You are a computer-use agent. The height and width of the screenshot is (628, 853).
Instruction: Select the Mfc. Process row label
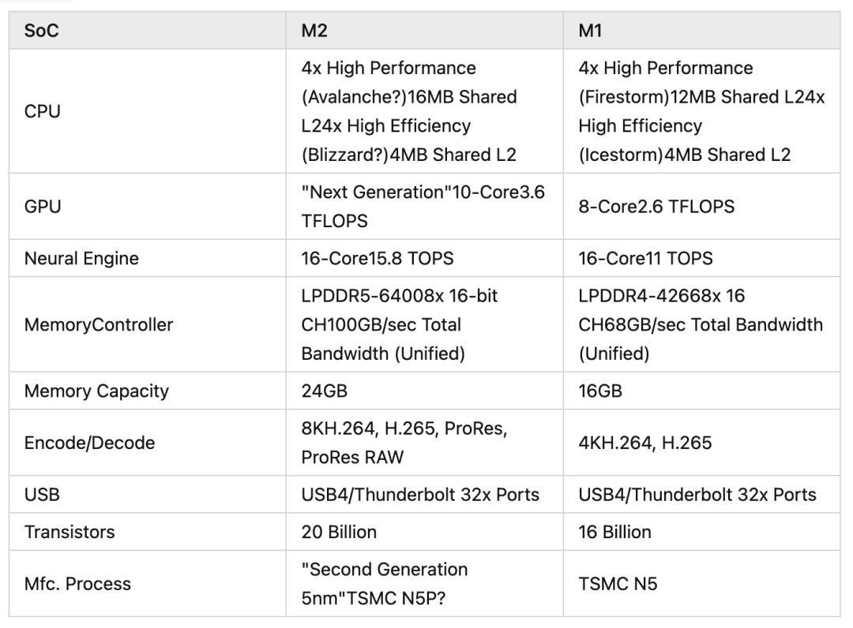pyautogui.click(x=77, y=584)
